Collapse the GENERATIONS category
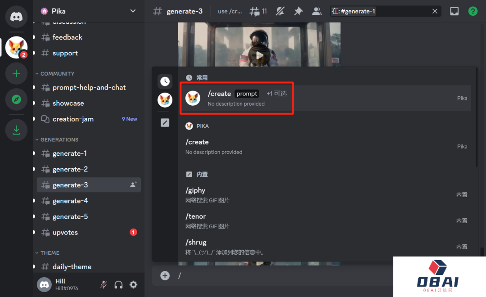Image resolution: width=486 pixels, height=297 pixels. [x=59, y=139]
